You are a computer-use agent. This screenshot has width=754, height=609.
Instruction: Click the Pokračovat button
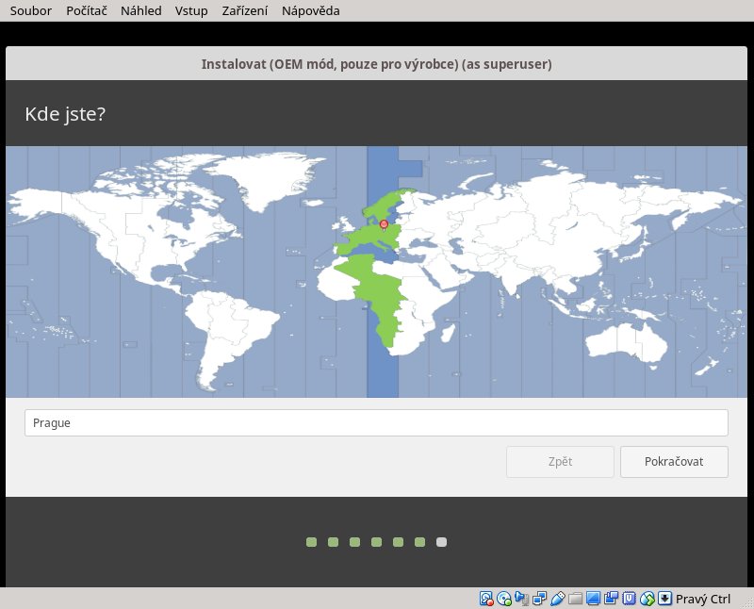coord(674,462)
